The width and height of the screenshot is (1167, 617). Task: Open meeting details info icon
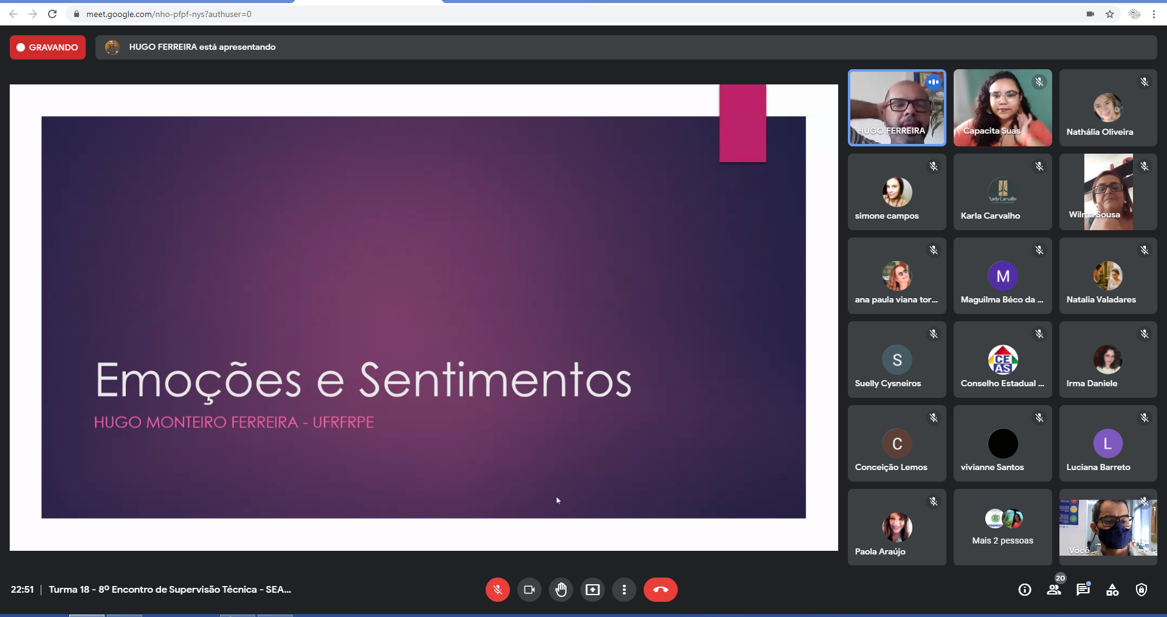(x=1025, y=590)
